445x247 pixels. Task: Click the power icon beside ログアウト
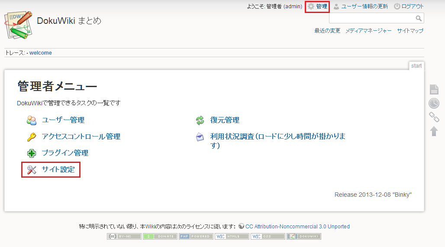pyautogui.click(x=397, y=6)
